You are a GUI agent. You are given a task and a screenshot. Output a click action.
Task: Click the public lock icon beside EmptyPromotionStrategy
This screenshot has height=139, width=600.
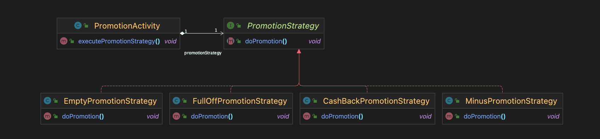coord(56,101)
